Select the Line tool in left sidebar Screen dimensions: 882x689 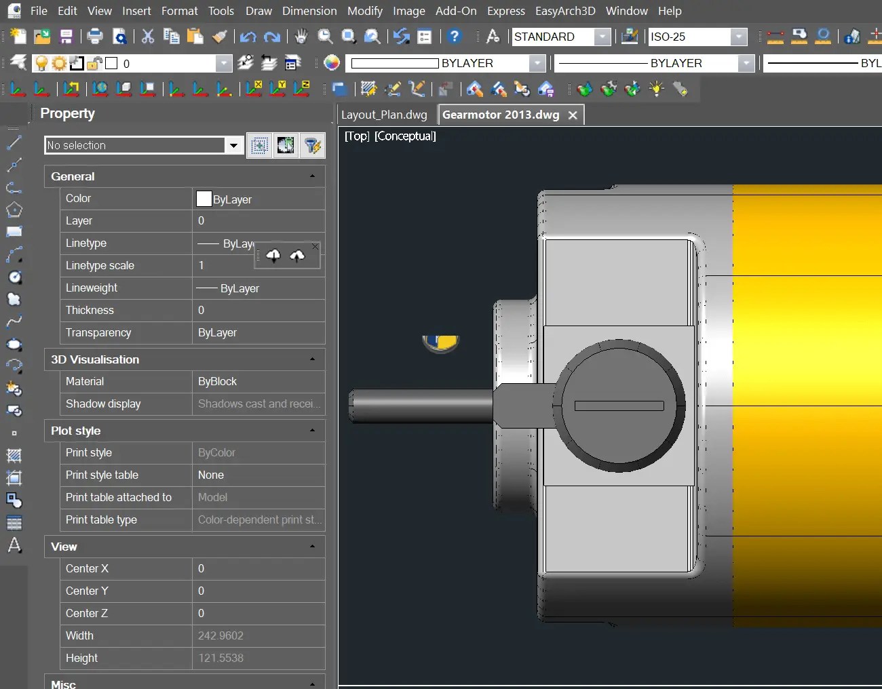(x=14, y=142)
